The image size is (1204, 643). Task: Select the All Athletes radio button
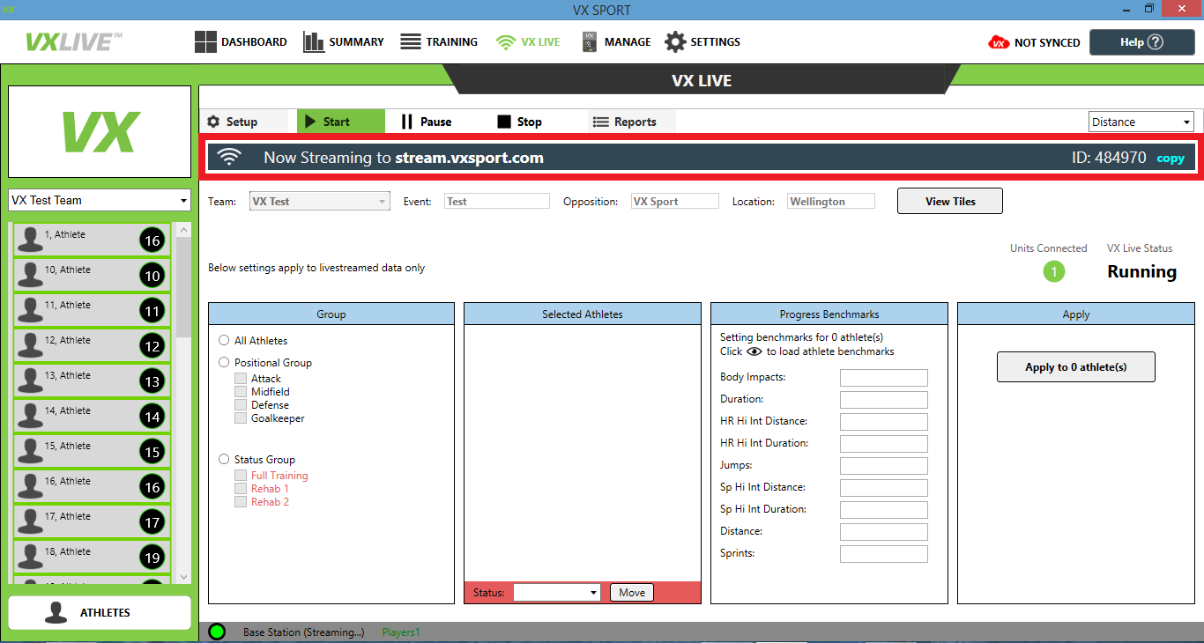224,340
